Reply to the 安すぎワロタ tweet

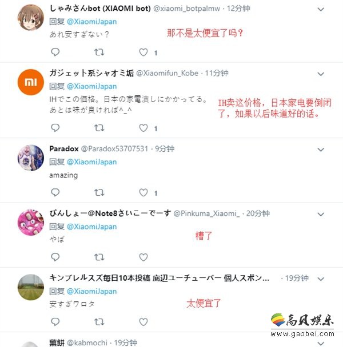click(x=55, y=321)
